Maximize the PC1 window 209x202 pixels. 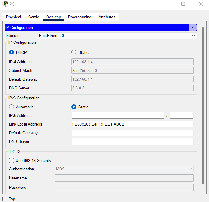(x=183, y=4)
